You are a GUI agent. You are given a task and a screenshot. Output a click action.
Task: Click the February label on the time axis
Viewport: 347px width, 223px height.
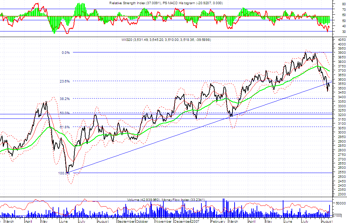(x=218, y=221)
